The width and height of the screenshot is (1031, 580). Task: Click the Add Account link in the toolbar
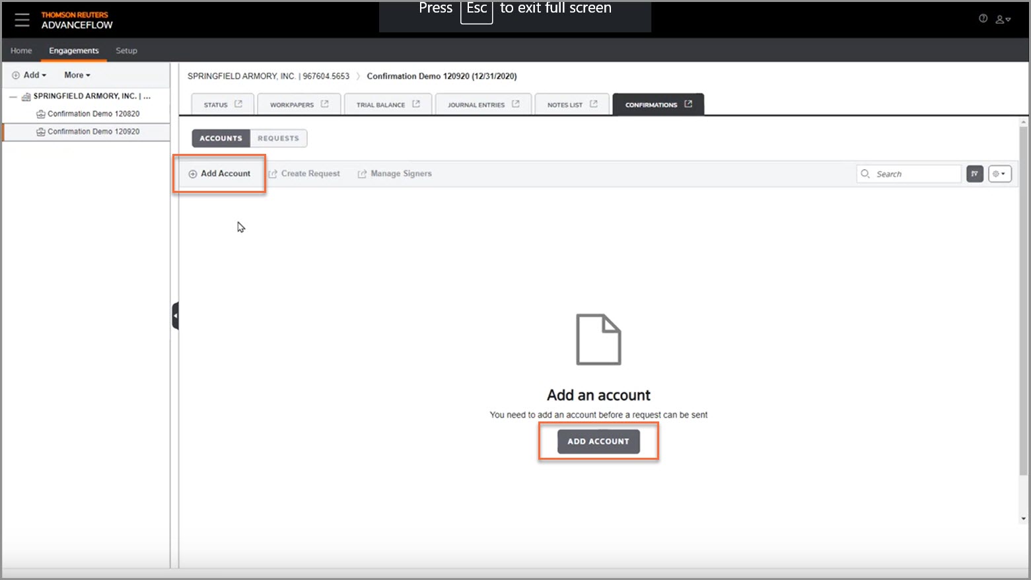219,173
